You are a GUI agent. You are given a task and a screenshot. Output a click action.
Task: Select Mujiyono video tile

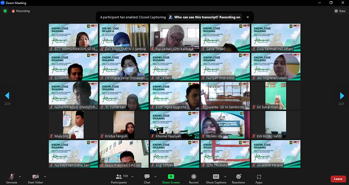click(74, 125)
